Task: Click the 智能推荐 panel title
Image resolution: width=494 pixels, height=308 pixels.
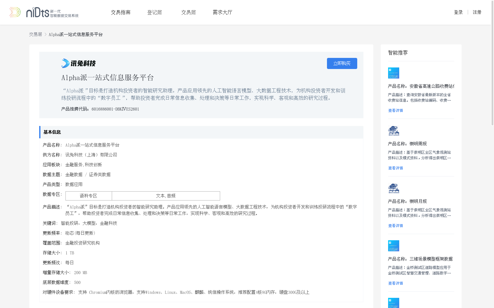Action: (x=398, y=53)
